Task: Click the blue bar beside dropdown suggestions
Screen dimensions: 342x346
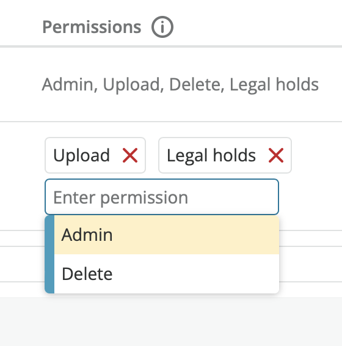Action: (x=49, y=255)
